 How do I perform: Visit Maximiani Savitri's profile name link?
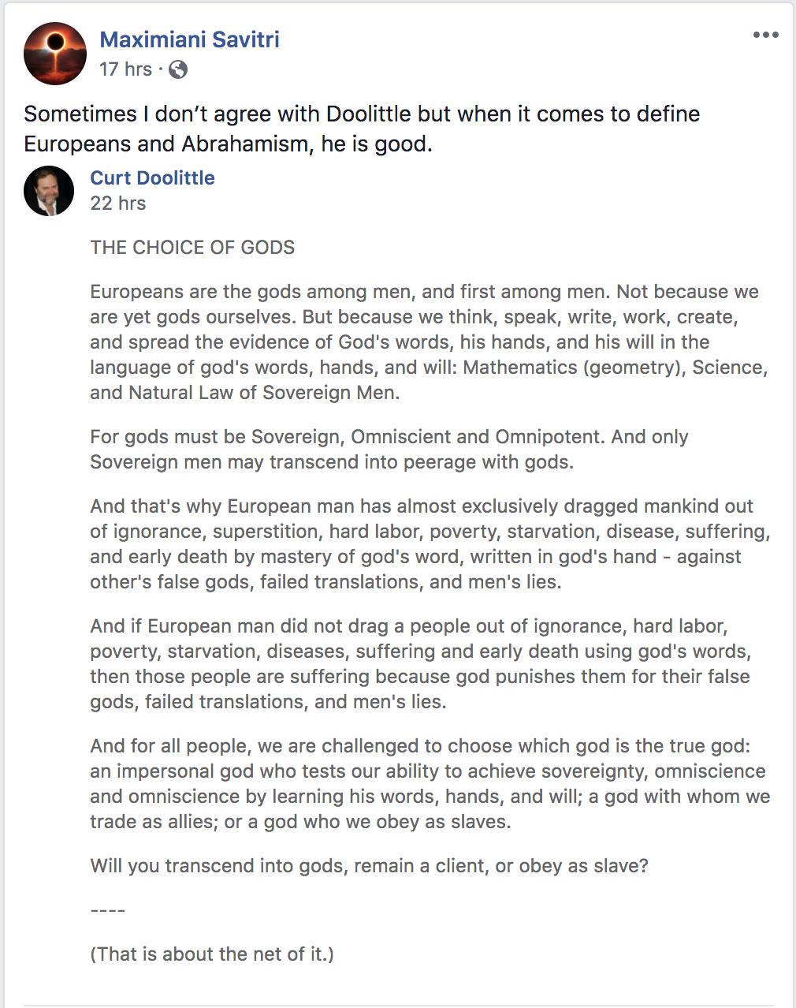point(189,39)
